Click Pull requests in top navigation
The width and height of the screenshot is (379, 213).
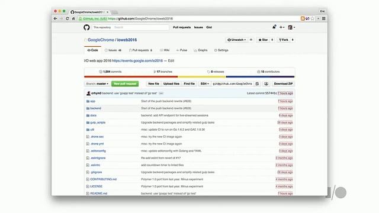point(182,28)
